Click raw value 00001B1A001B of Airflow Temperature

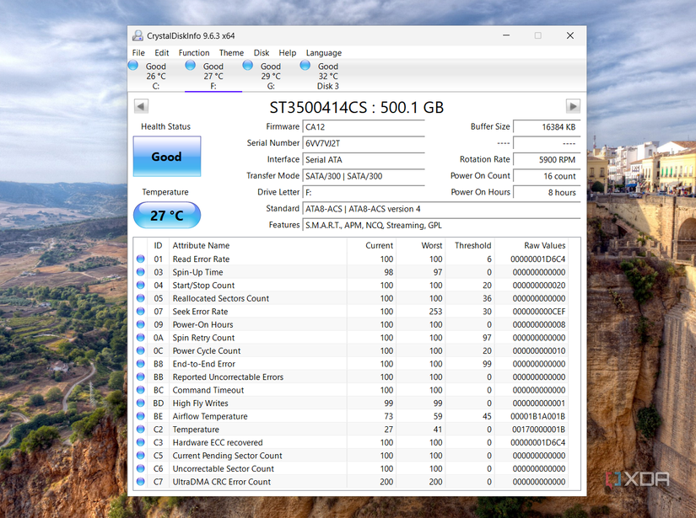(537, 416)
